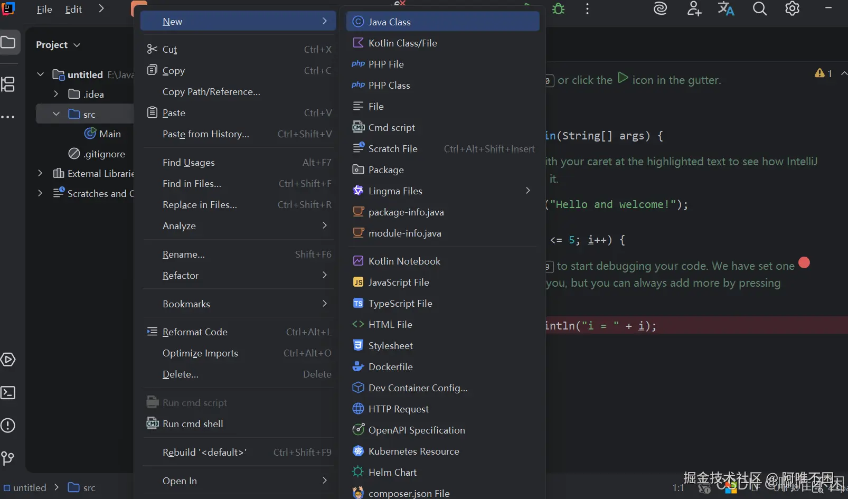Expand the Scratches and Consoles node
Image resolution: width=848 pixels, height=499 pixels.
41,193
